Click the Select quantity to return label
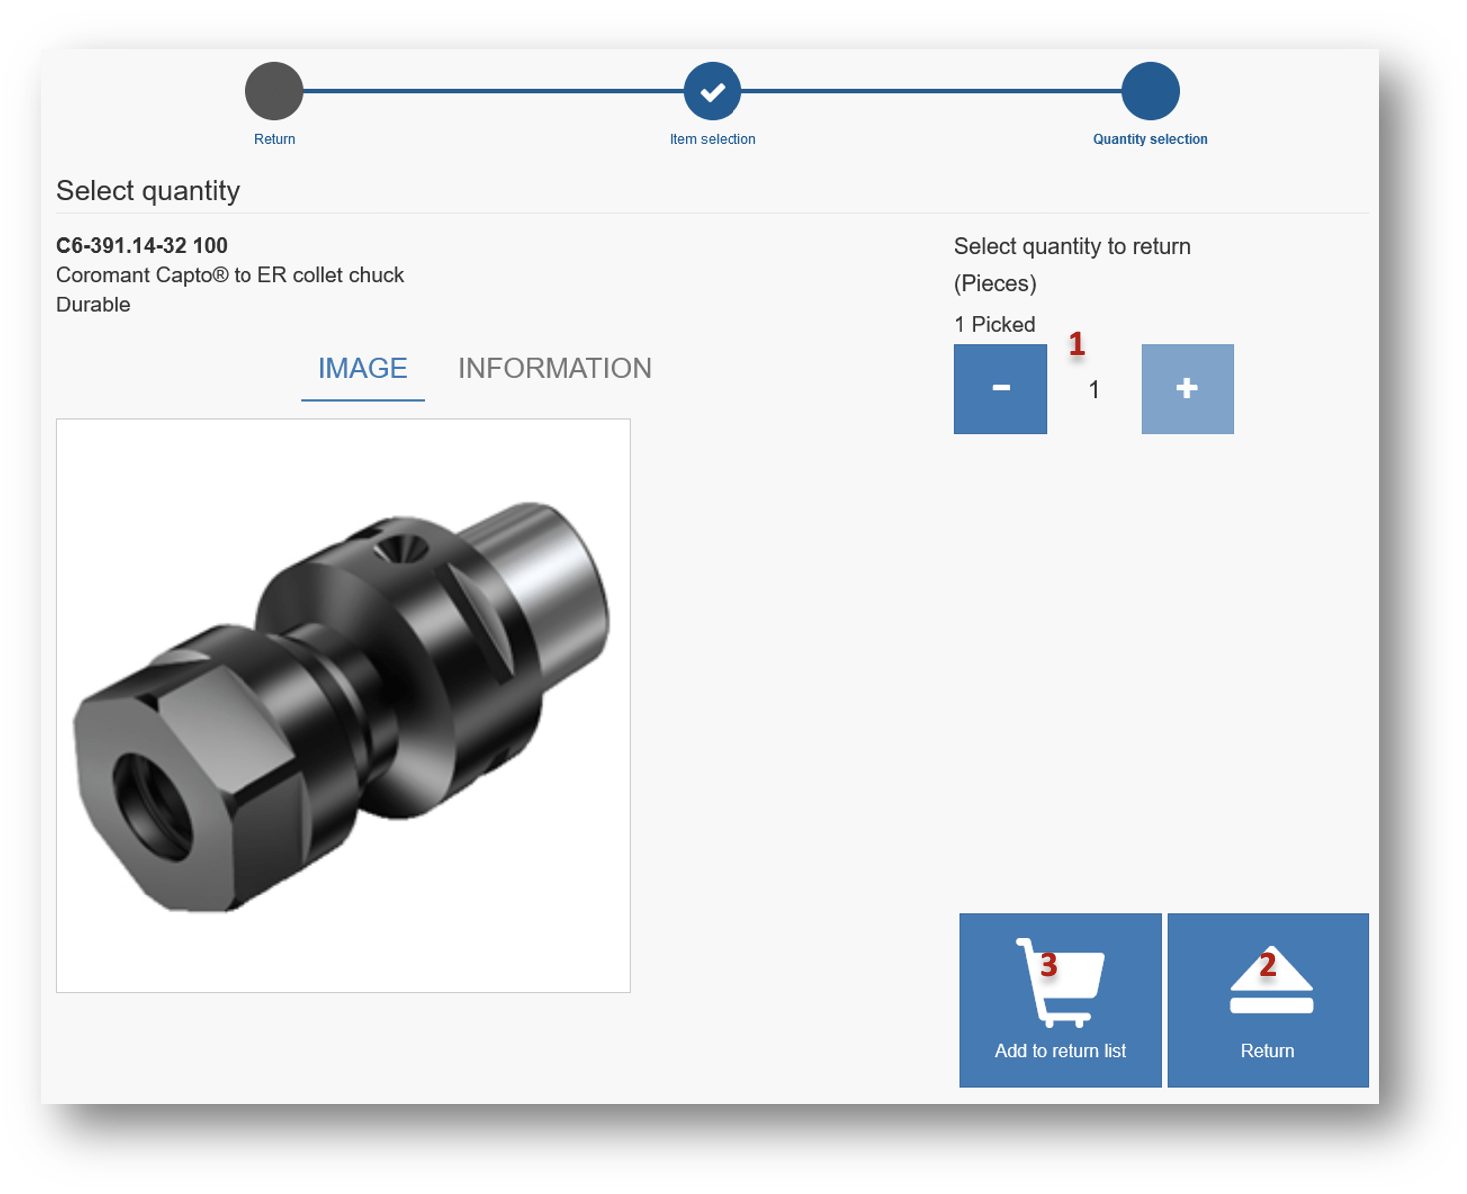 (x=1072, y=247)
